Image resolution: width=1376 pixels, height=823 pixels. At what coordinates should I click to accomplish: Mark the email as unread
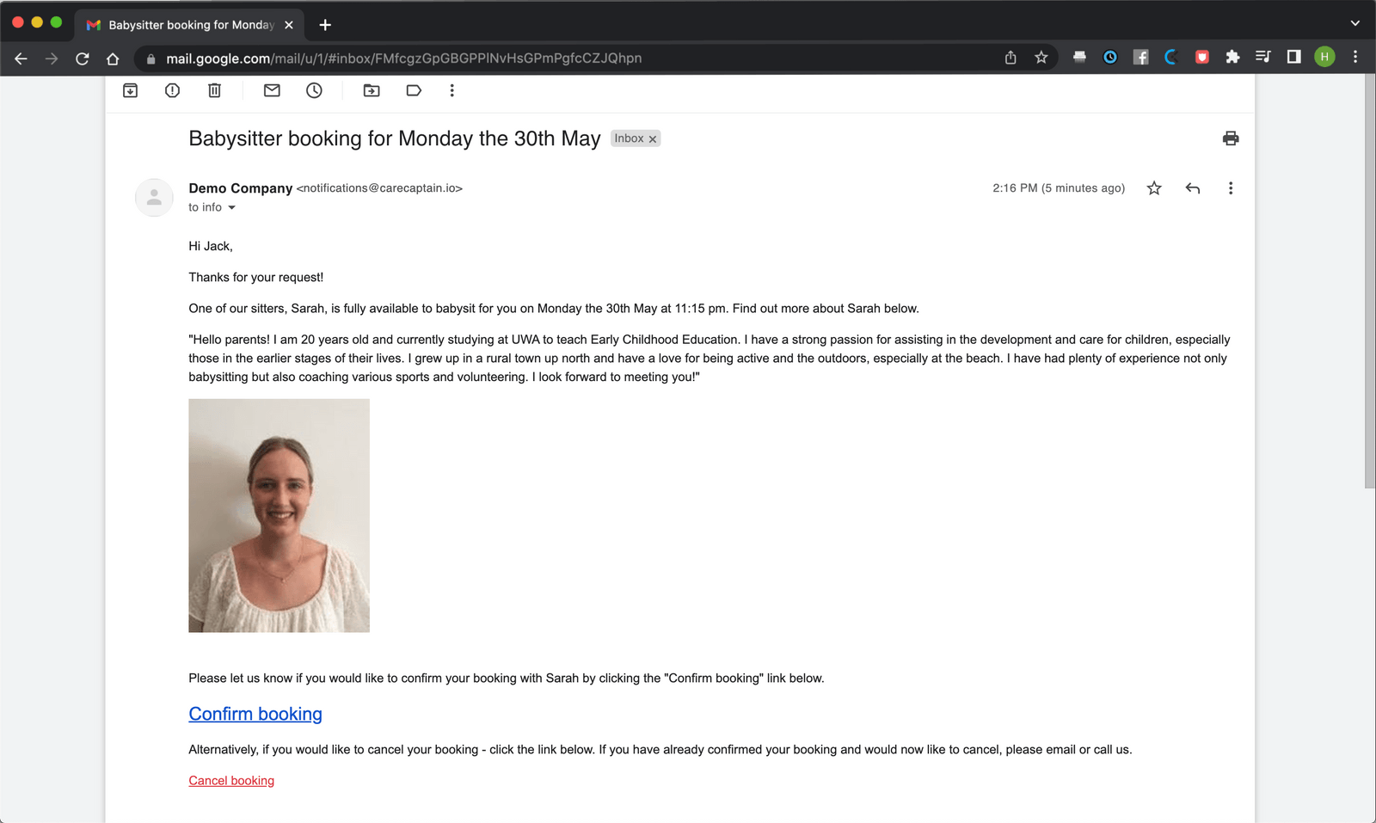[272, 90]
